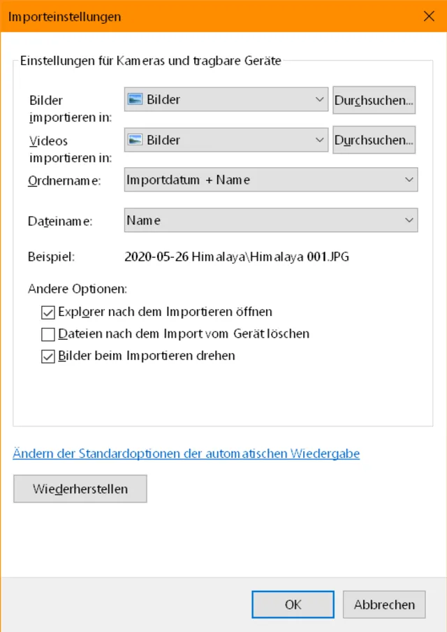Image resolution: width=447 pixels, height=632 pixels.
Task: Open 'Ändern der Standardoptionen der automatischen Wiedergabe' link
Action: pyautogui.click(x=186, y=454)
